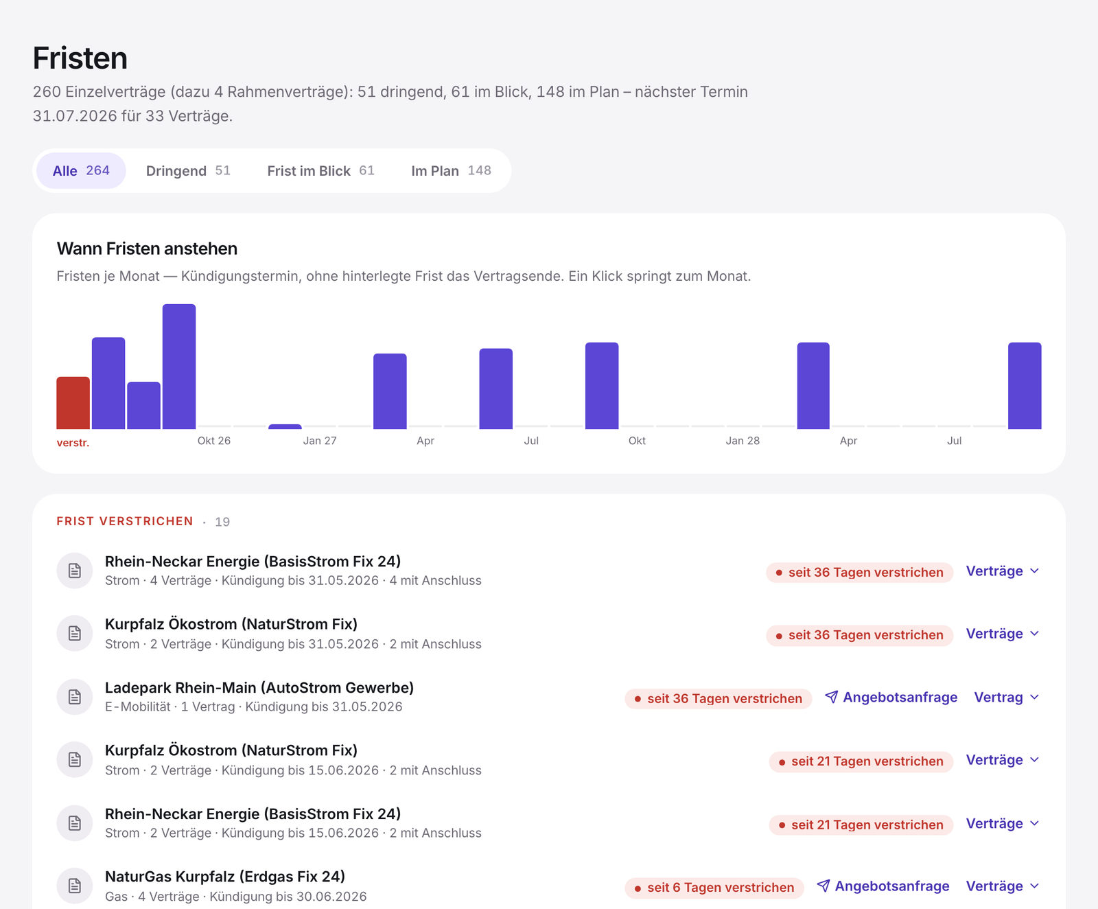Click 'Ladepark Rhein-Main (AutoStrom Gewerbe)' title
This screenshot has height=909, width=1098.
click(259, 688)
